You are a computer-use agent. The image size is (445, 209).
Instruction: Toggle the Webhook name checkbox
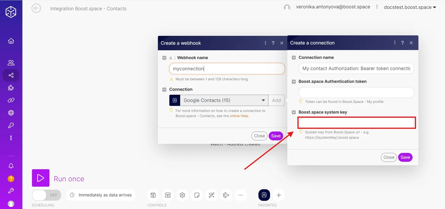[164, 58]
